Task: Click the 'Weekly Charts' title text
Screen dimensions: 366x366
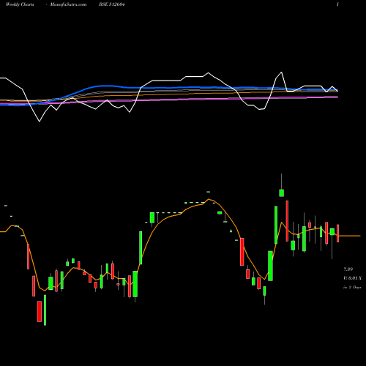Action: tap(20, 4)
